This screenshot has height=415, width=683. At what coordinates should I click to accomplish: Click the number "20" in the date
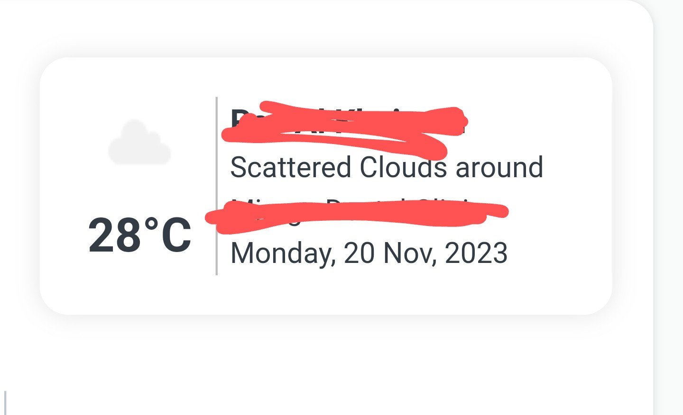[x=359, y=253]
